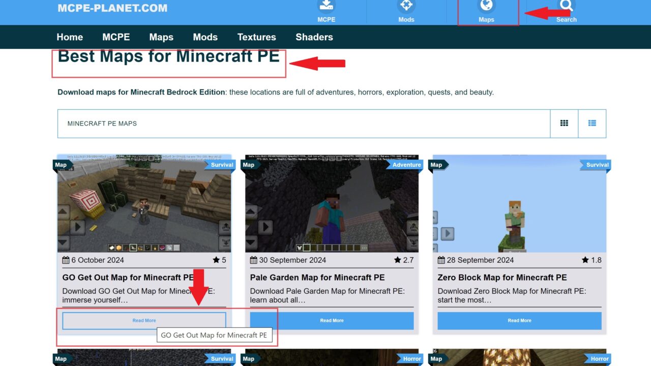Viewport: 651px width, 366px height.
Task: Click the 6 October 2024 date
Action: coord(98,260)
